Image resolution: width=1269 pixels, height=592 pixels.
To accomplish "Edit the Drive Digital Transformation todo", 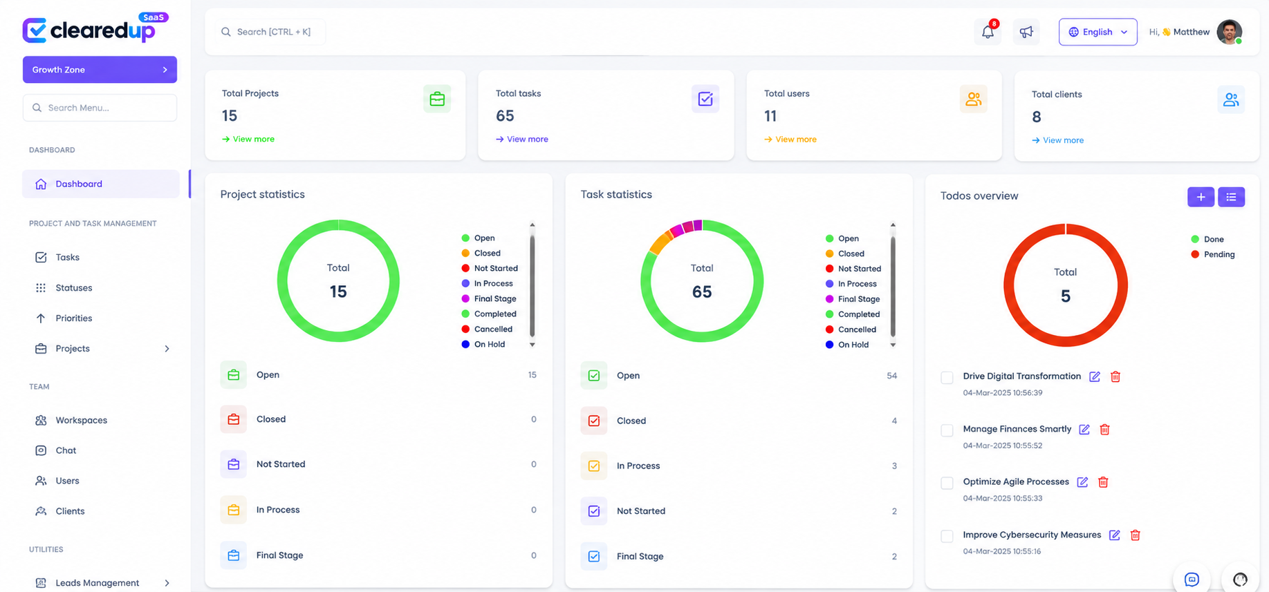I will pyautogui.click(x=1095, y=376).
